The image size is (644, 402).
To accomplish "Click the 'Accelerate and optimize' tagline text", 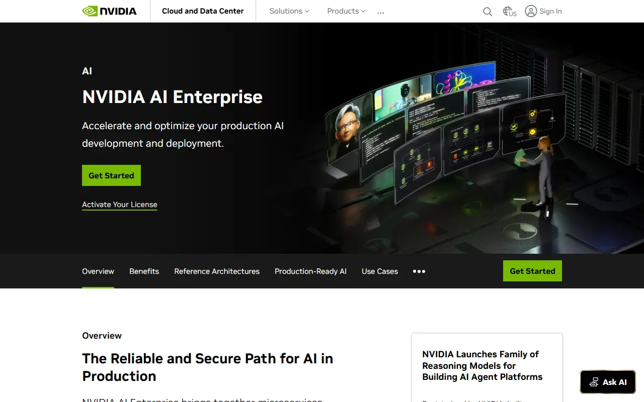I will [x=183, y=135].
